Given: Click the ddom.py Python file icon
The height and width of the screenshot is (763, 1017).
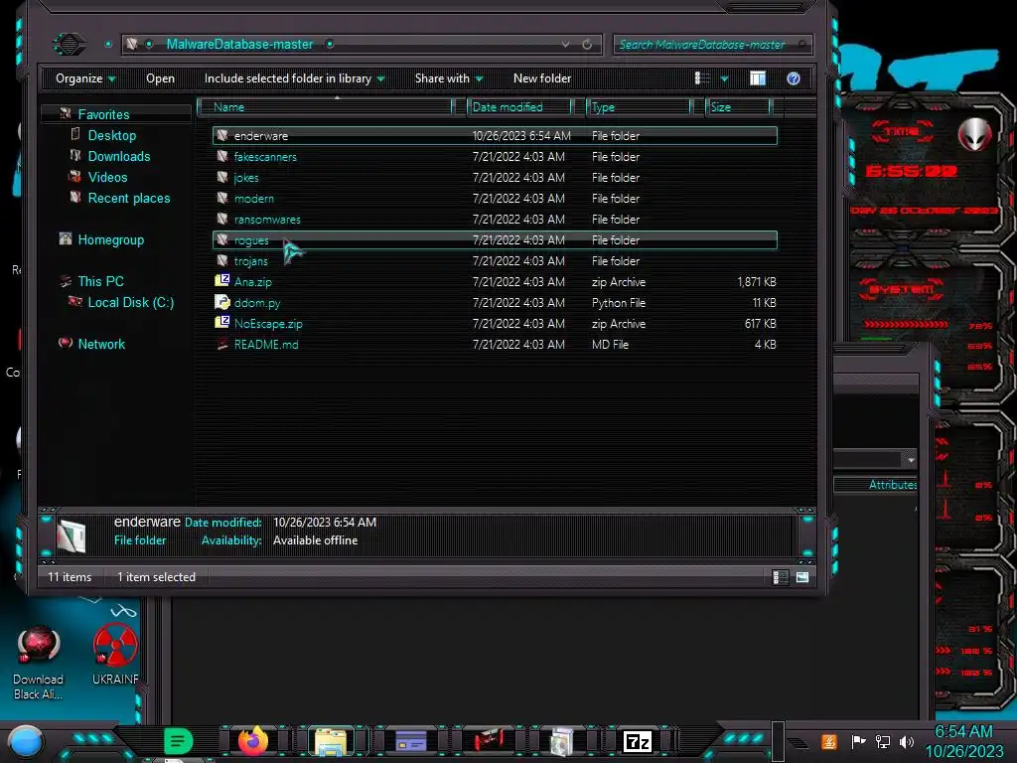Looking at the screenshot, I should click(x=222, y=302).
